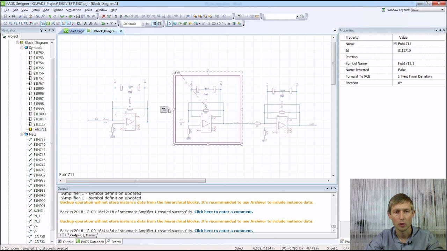447x251 pixels.
Task: Click the horizontal schematic scrollbar thumb
Action: coord(135,181)
